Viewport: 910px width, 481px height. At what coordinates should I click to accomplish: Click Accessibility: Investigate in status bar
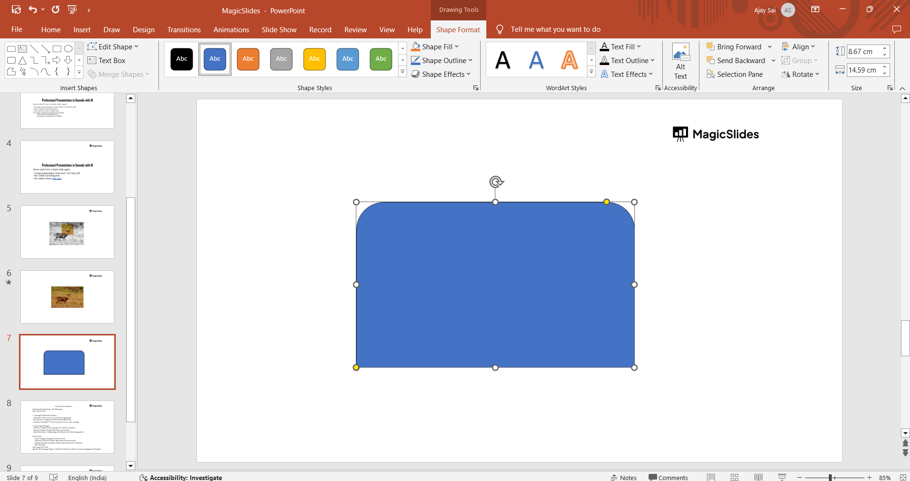pos(181,477)
